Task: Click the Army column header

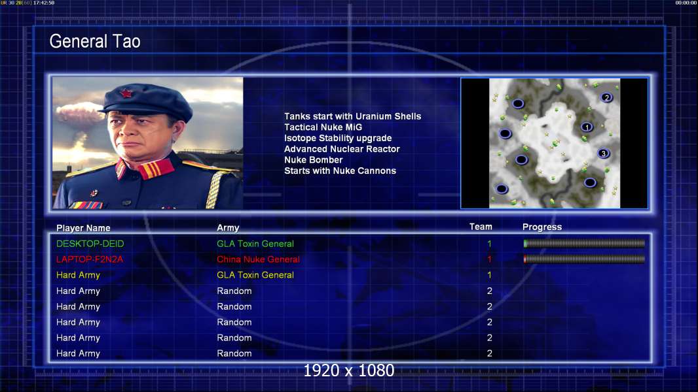Action: [x=228, y=228]
